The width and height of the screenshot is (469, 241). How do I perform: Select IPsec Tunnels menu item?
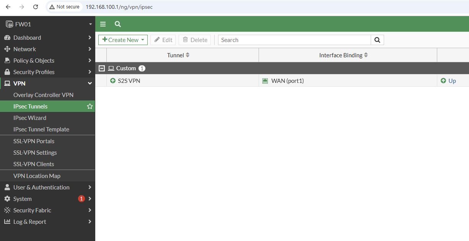coord(47,106)
